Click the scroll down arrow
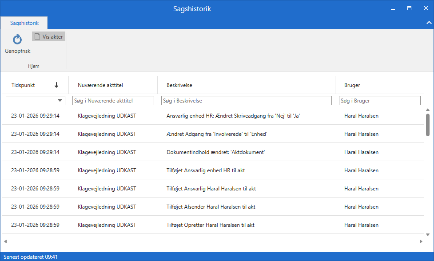 coord(428,235)
